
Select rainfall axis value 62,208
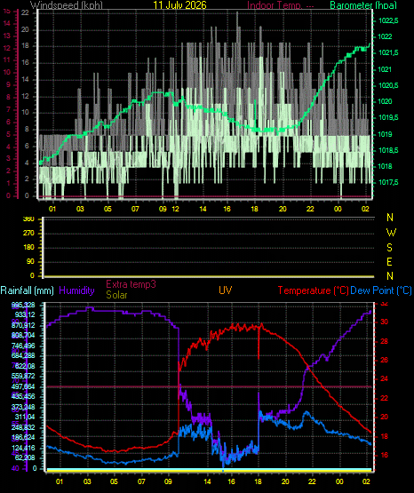click(x=25, y=457)
